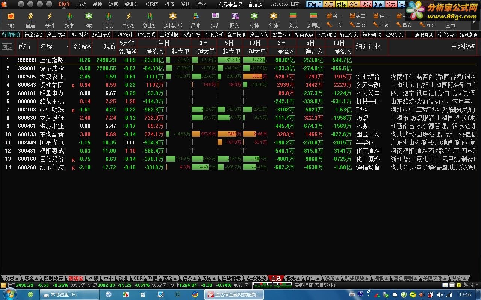This screenshot has width=481, height=300.
Task: Switch to the DDE排名 tab
Action: pyautogui.click(x=79, y=34)
